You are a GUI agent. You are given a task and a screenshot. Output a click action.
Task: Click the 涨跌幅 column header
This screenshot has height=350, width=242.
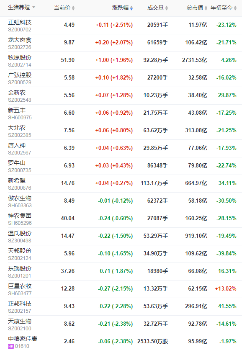[x=121, y=8]
